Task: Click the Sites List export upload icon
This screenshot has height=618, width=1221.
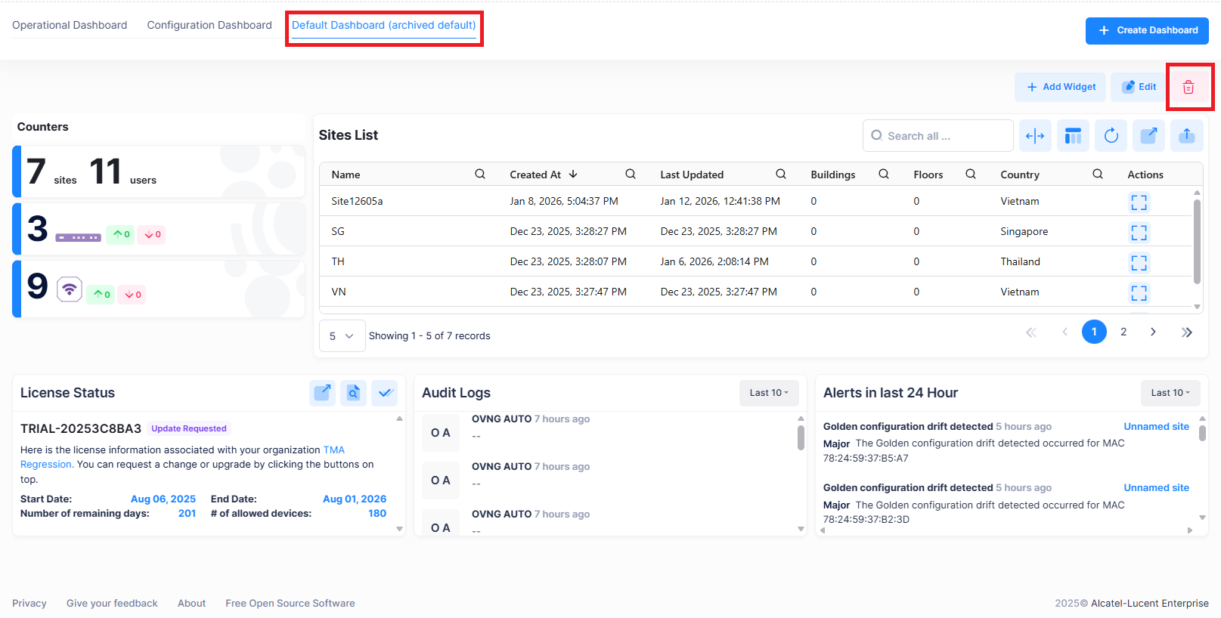Action: point(1186,136)
